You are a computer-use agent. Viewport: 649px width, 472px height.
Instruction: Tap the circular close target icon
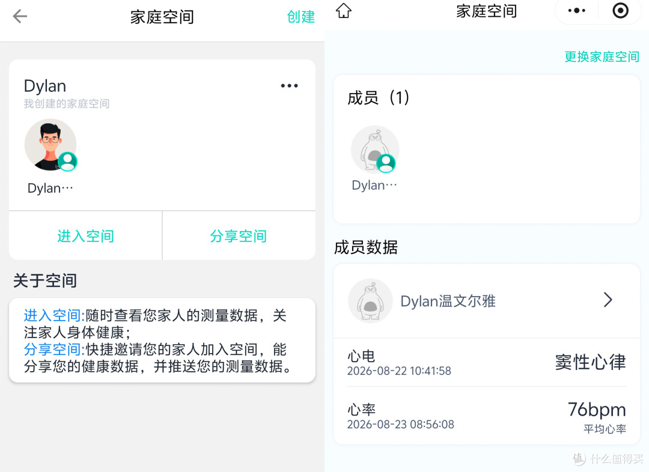point(620,11)
